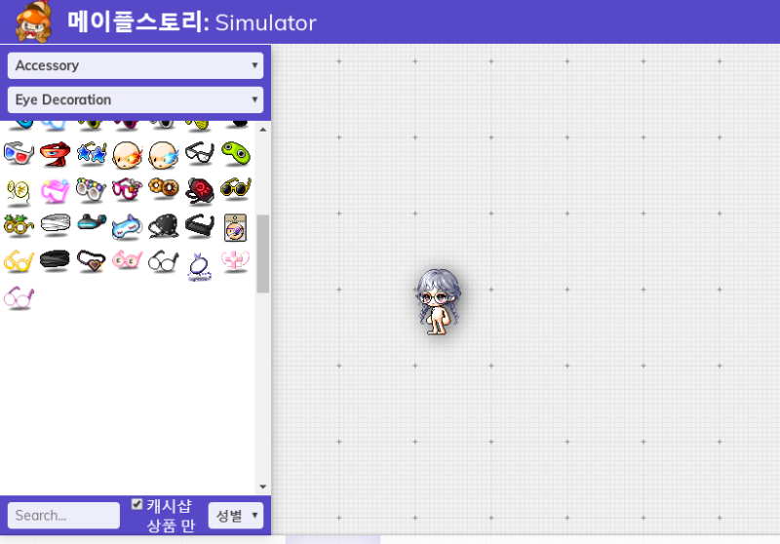This screenshot has height=544, width=780.
Task: Click the mushroom logo in the header
Action: [x=34, y=21]
